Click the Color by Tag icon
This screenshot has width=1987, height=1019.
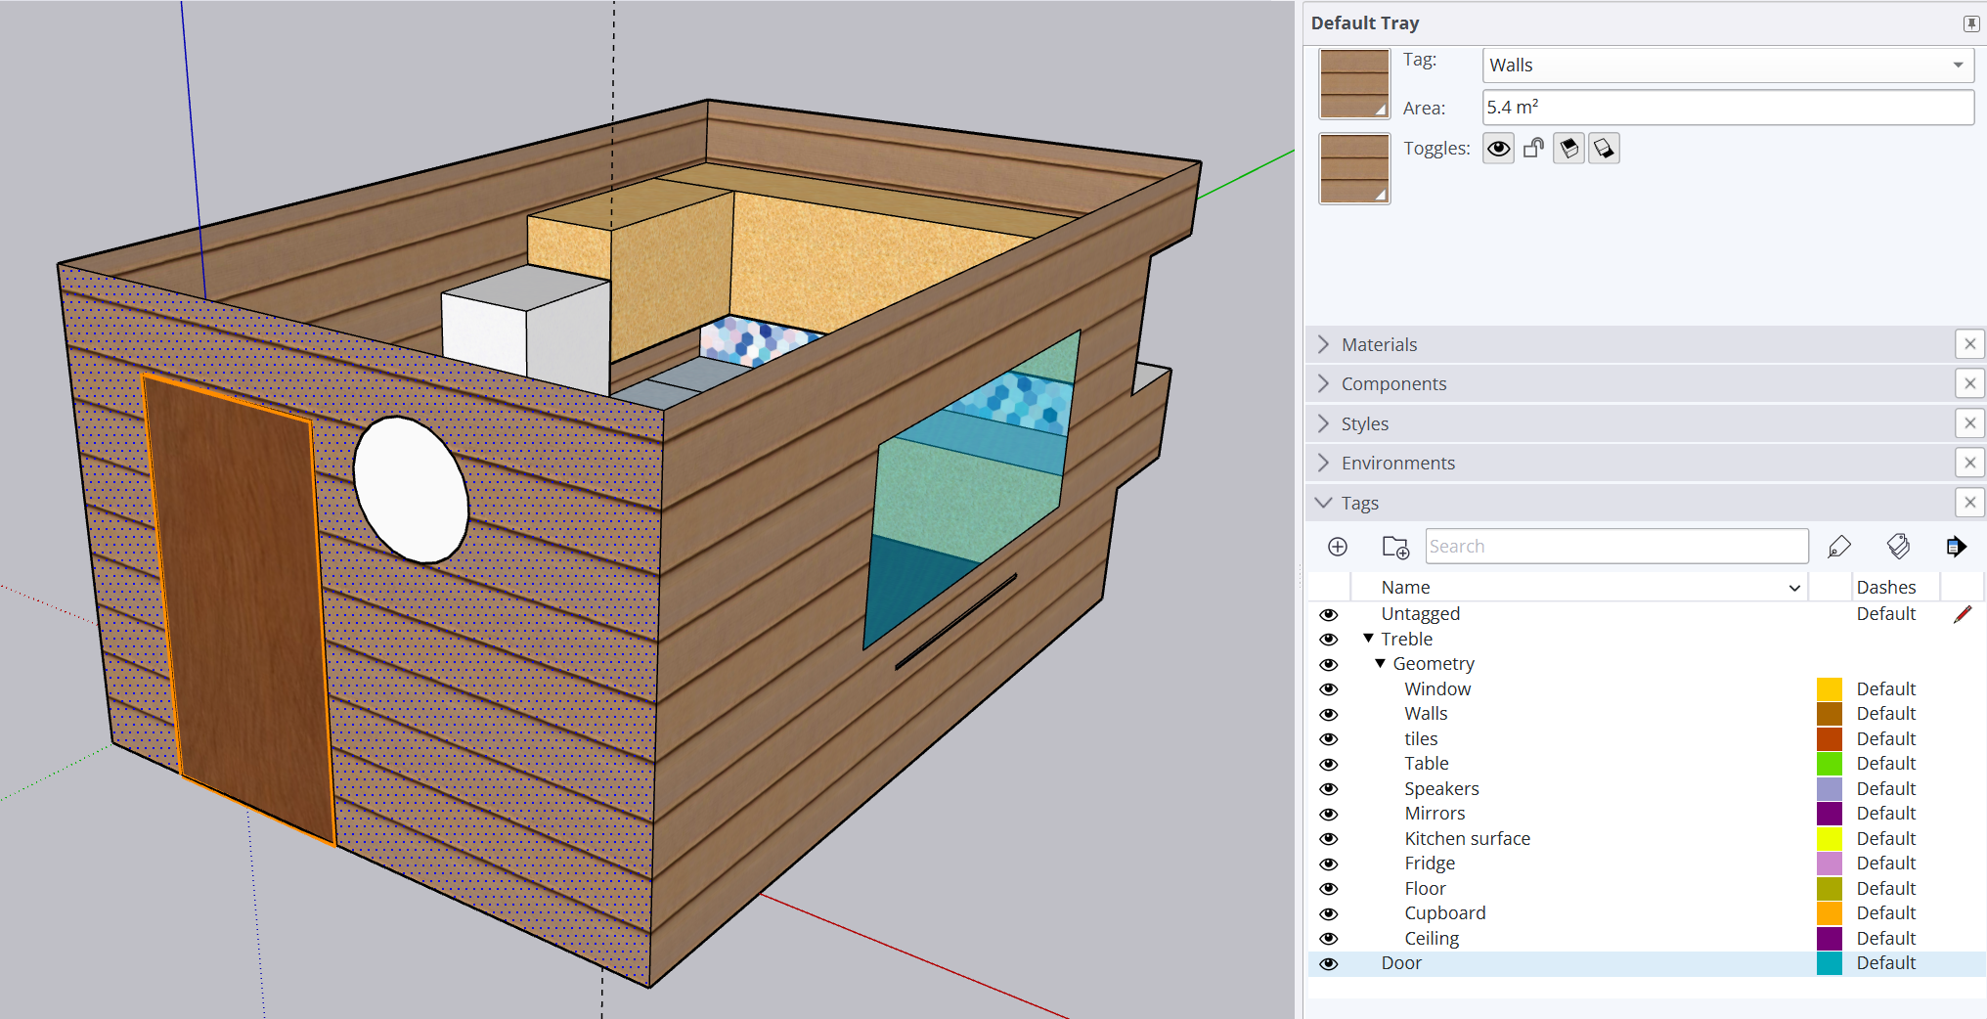pos(1898,547)
